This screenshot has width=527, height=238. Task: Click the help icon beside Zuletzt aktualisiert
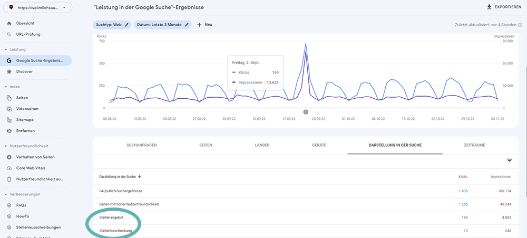(x=520, y=25)
